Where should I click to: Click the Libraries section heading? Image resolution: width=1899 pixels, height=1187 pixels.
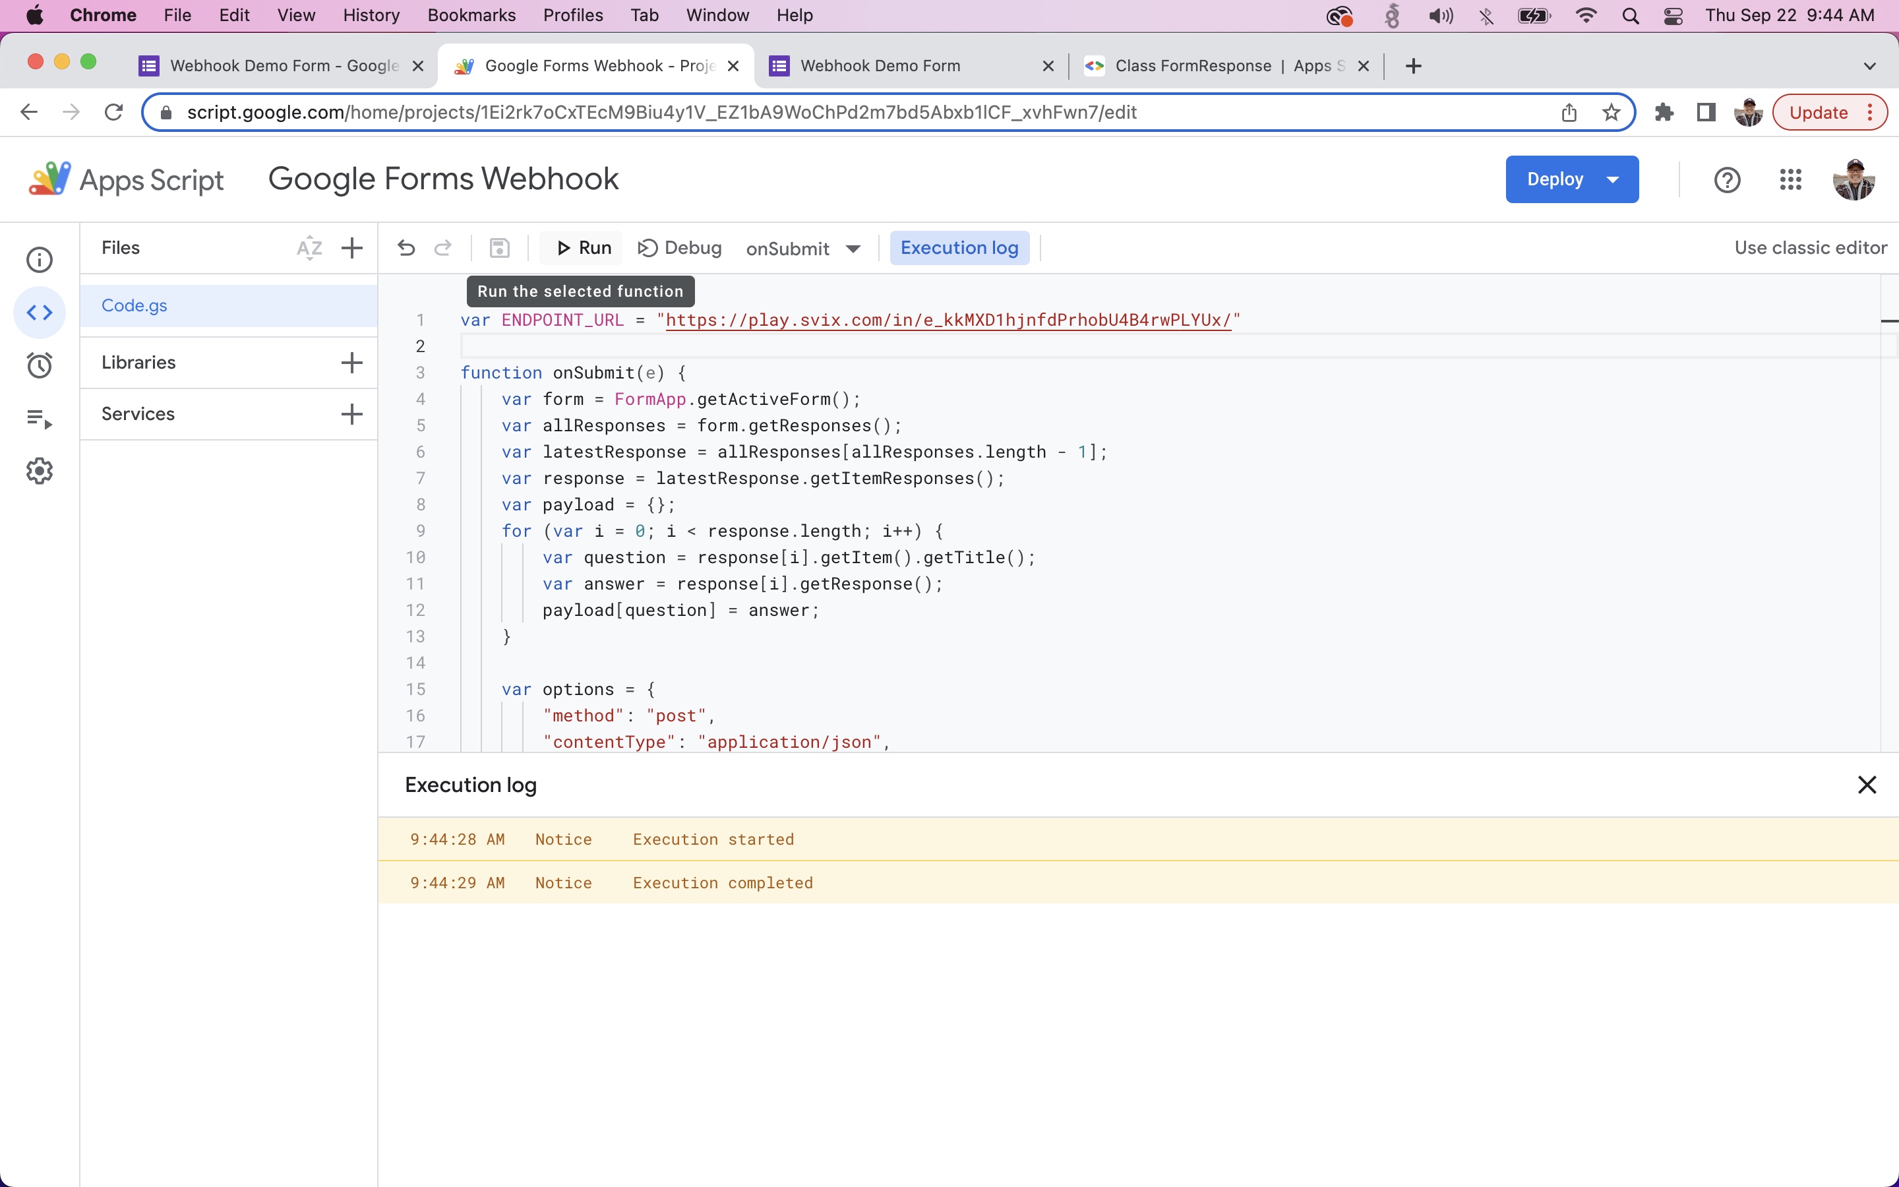click(x=138, y=363)
